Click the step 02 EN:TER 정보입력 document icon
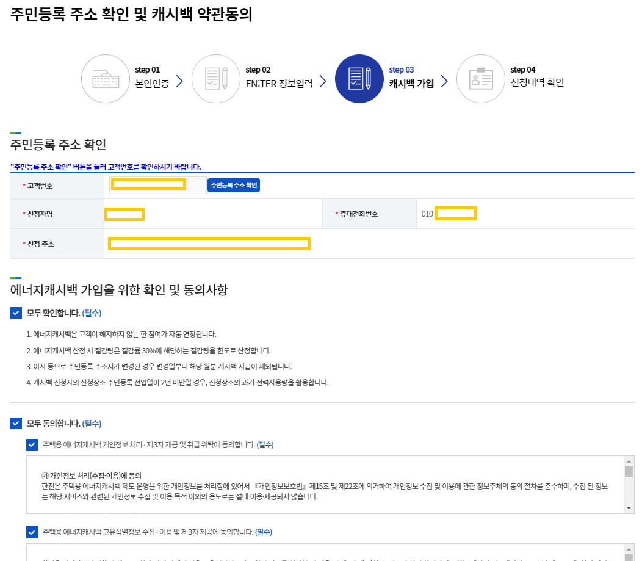The height and width of the screenshot is (561, 642). point(215,79)
